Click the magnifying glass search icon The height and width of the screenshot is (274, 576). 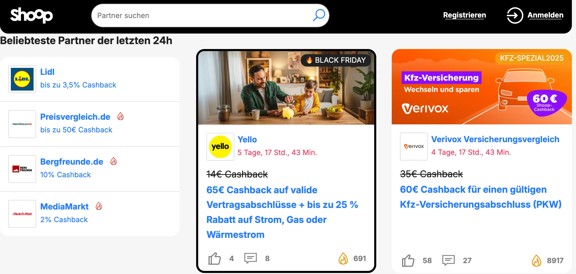pyautogui.click(x=319, y=15)
